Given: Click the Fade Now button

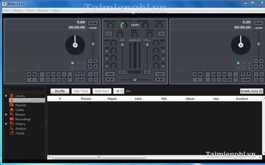Looking at the screenshot, I should (102, 91).
